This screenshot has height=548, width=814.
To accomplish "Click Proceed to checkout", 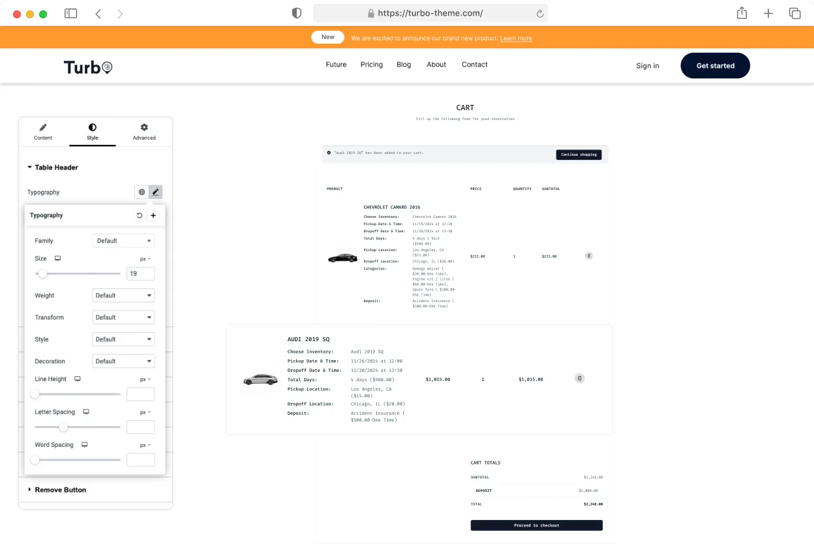I will [x=537, y=525].
